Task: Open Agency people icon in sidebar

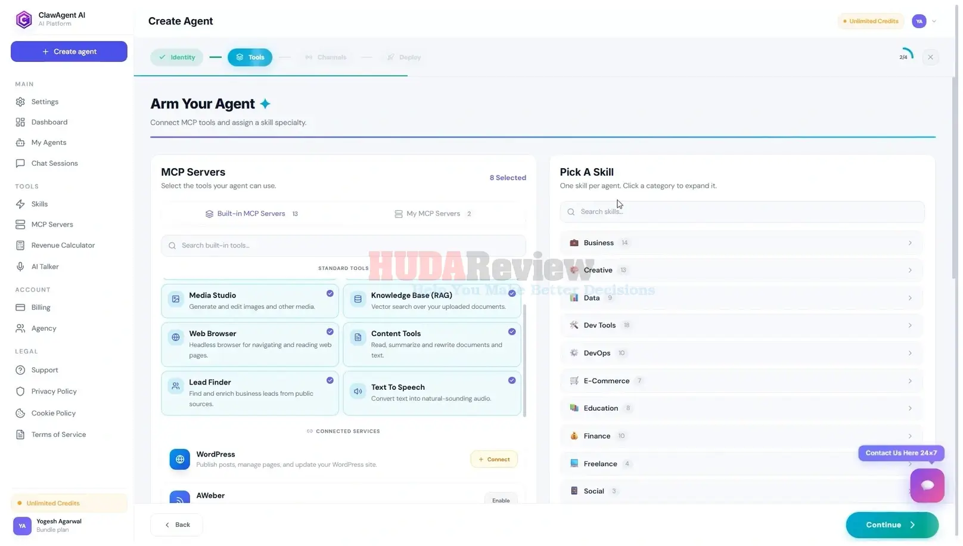Action: 20,328
